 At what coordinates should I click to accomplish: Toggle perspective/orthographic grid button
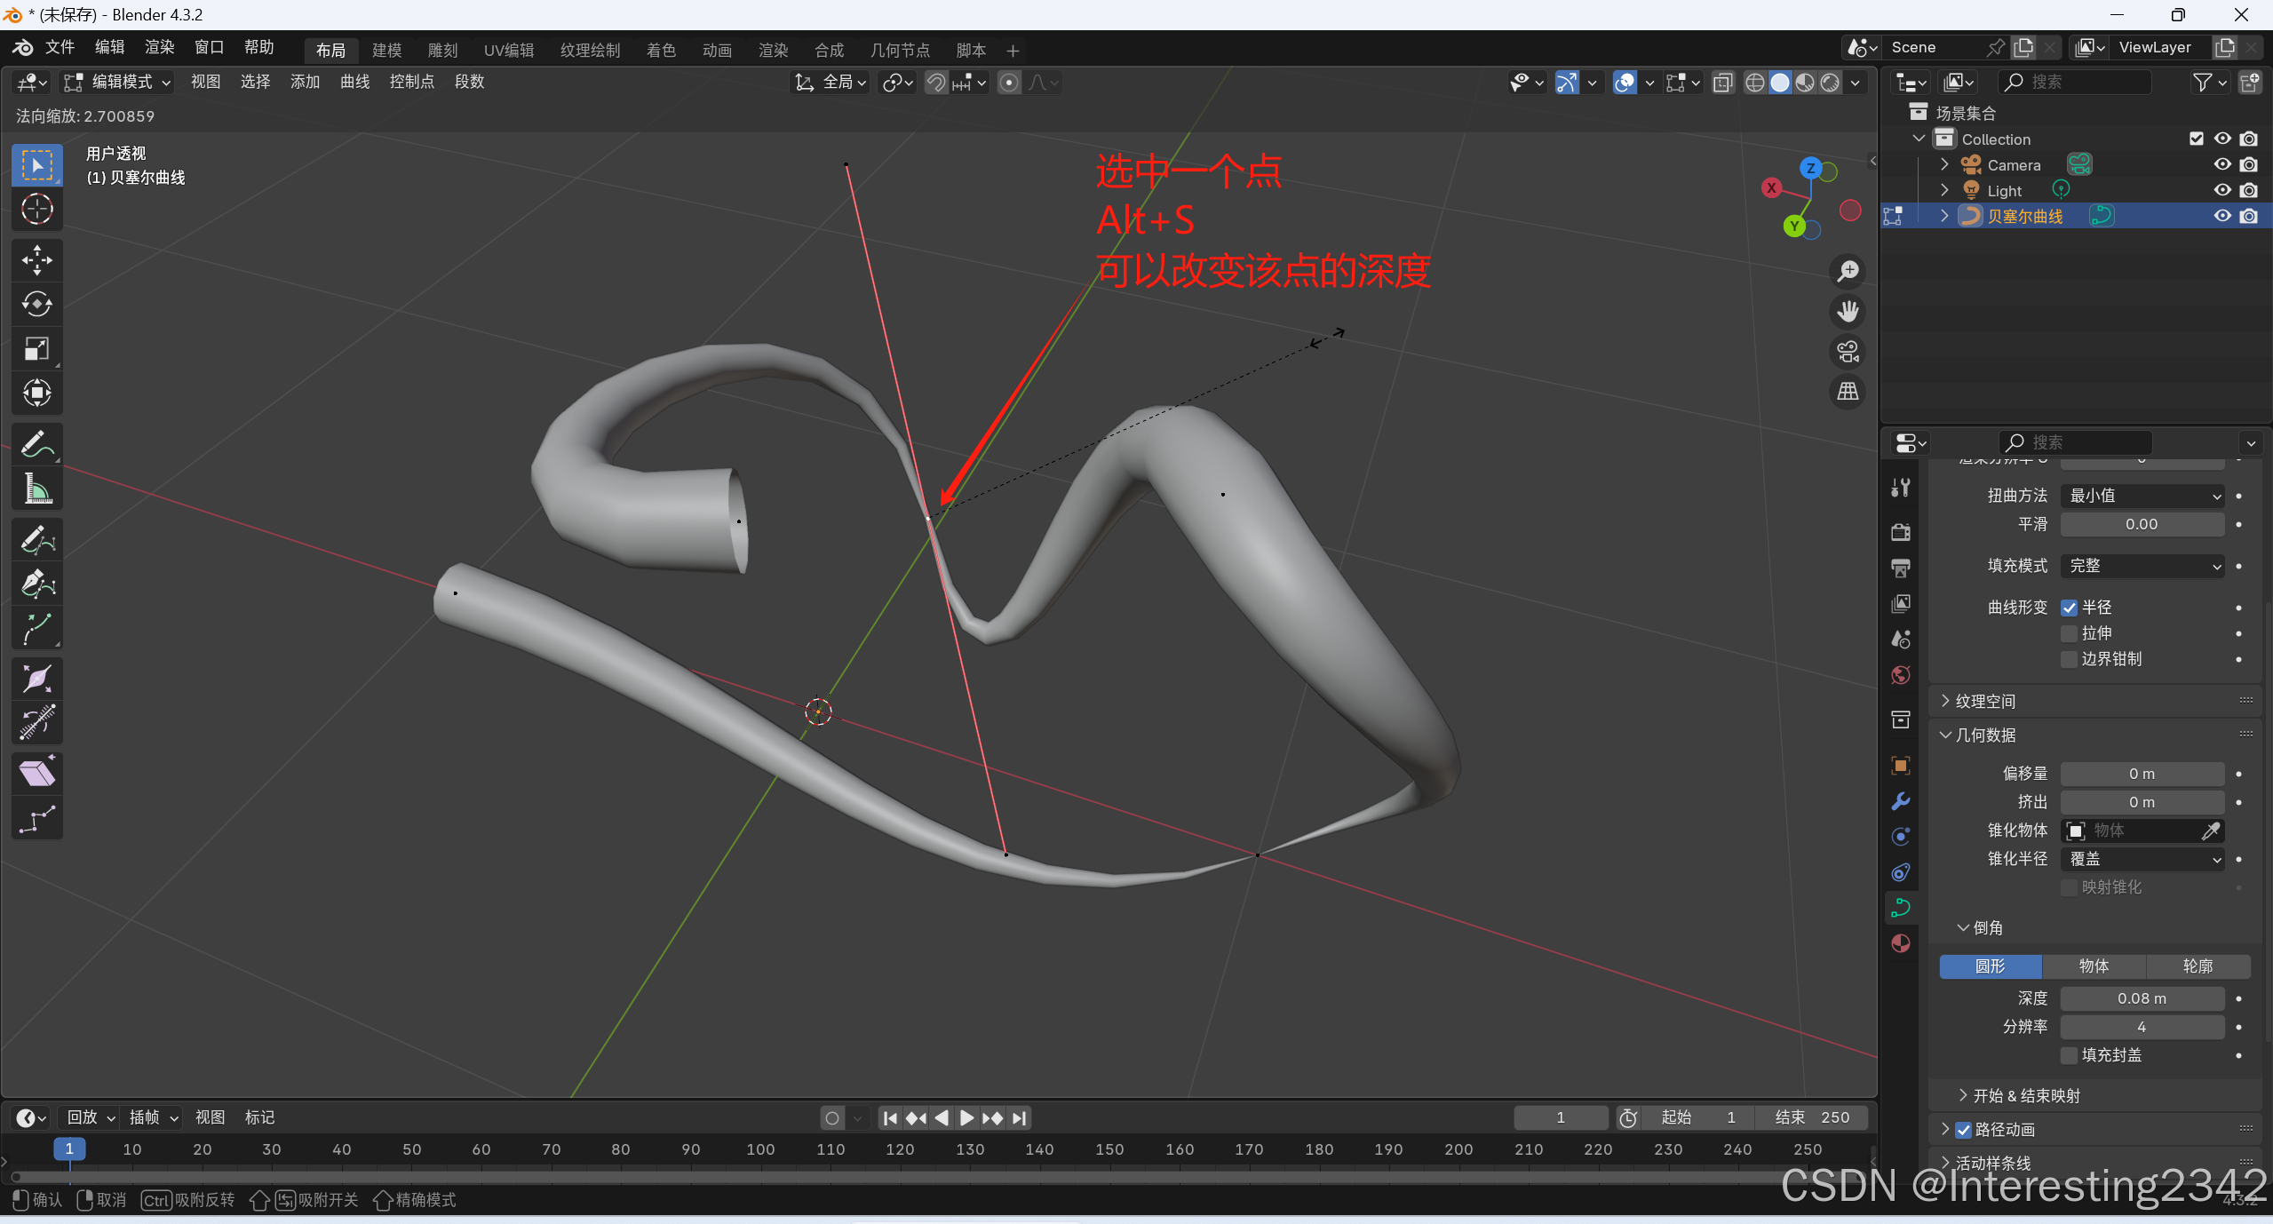pos(1848,392)
